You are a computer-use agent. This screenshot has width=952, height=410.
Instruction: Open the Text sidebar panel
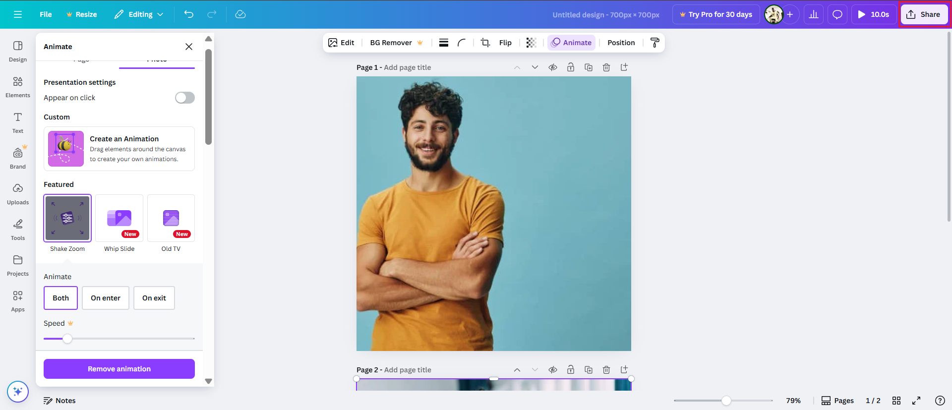tap(18, 123)
